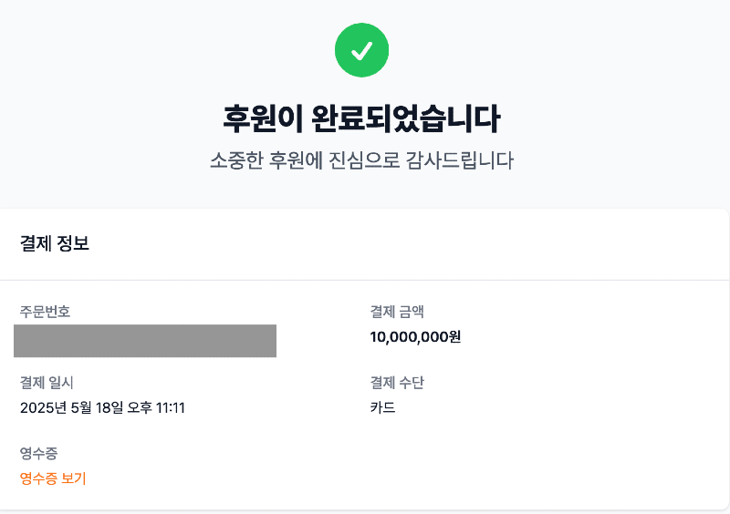This screenshot has width=730, height=514.
Task: Click the 주문번호 label
Action: click(45, 312)
